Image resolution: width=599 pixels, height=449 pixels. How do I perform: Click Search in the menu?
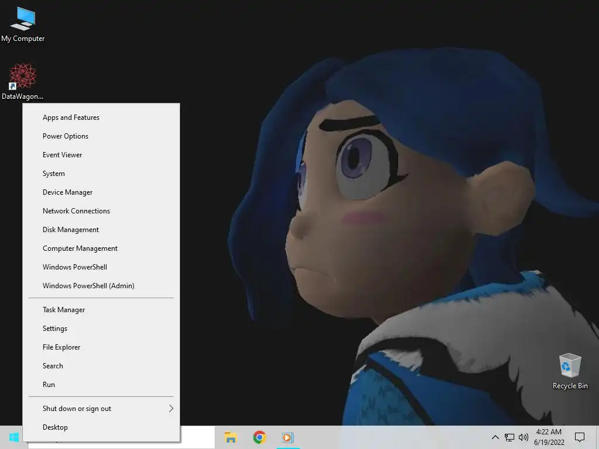[101, 366]
